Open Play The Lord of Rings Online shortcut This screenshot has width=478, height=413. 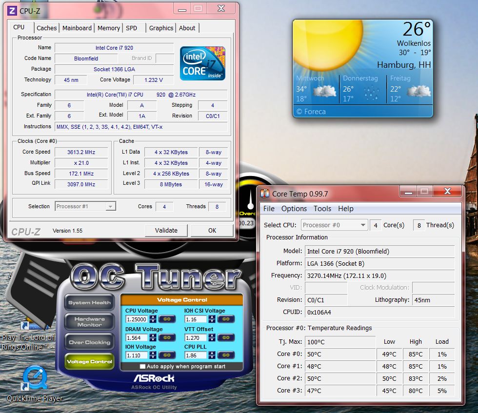(x=28, y=335)
